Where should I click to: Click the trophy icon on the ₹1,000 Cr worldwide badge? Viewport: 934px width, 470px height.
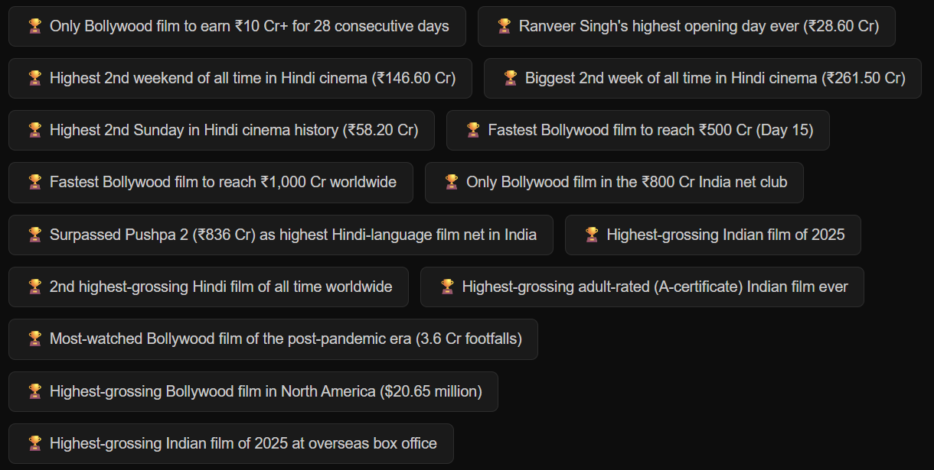coord(34,182)
